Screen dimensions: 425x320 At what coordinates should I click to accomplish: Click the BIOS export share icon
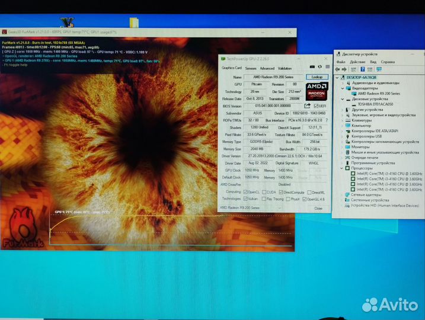click(x=307, y=105)
